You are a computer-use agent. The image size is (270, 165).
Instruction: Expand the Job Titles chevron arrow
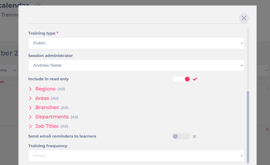tap(30, 126)
